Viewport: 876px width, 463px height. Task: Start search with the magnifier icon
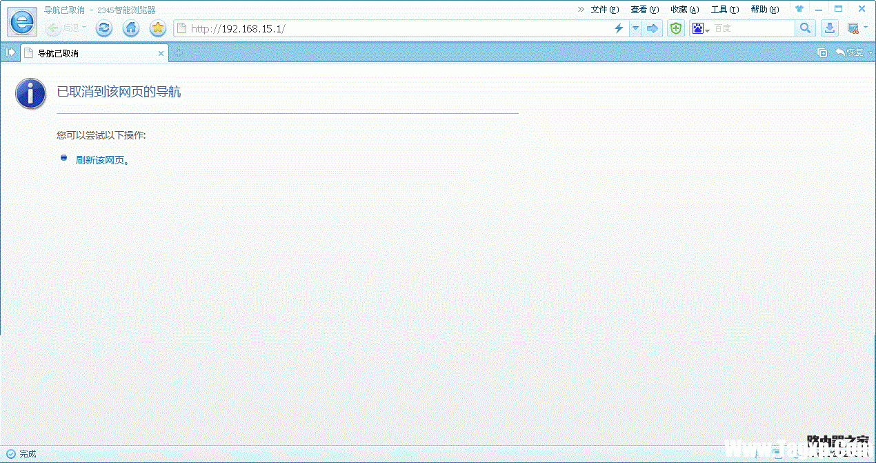click(805, 28)
